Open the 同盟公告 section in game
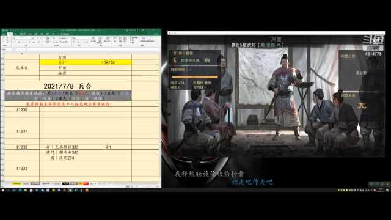391x220 pixels. coord(348,56)
